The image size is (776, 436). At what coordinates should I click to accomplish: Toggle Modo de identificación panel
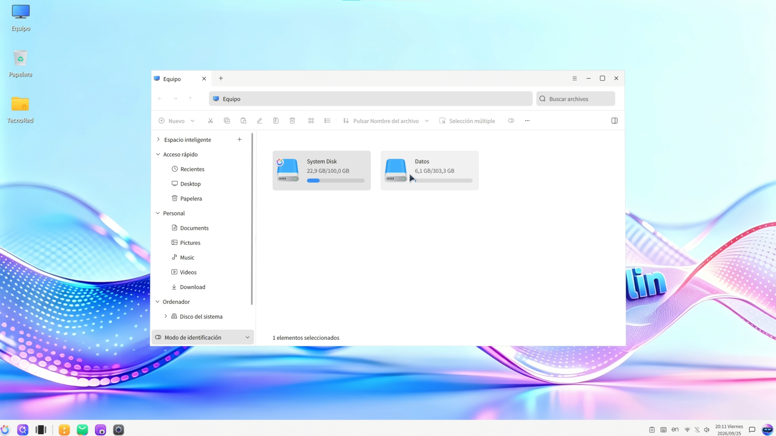click(x=202, y=337)
